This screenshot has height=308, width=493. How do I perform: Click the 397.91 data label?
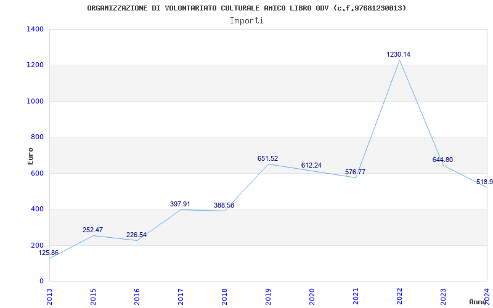pos(180,204)
